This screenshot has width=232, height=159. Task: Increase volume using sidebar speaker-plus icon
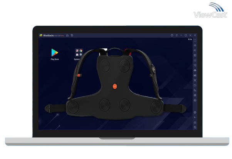click(x=195, y=45)
